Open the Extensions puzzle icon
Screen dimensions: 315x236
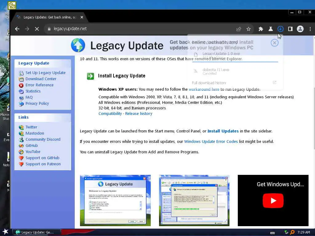point(261,29)
